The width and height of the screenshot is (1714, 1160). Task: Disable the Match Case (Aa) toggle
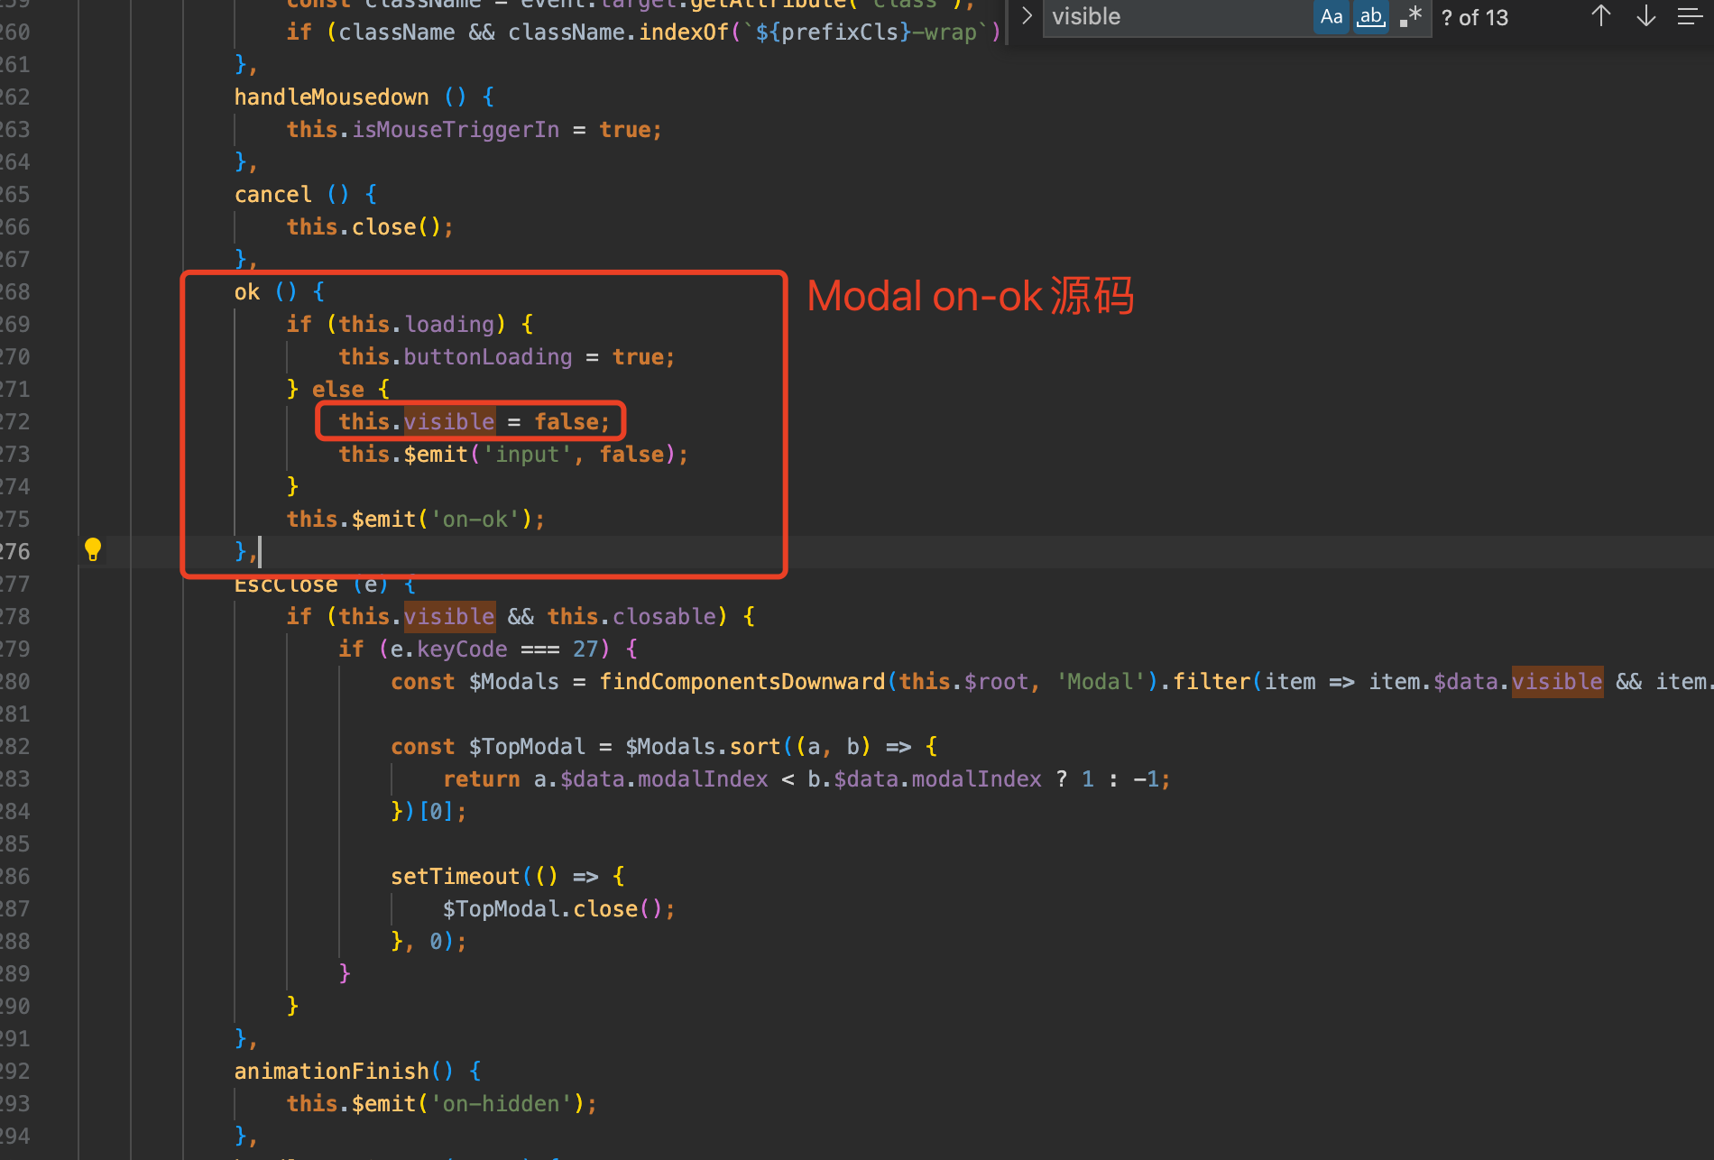click(1331, 16)
